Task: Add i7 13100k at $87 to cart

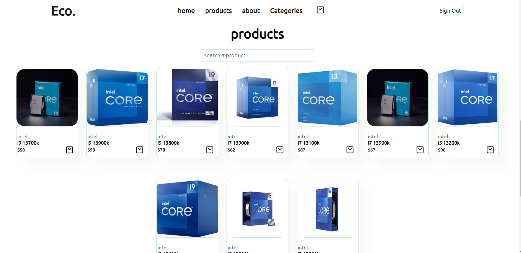Action: [350, 150]
